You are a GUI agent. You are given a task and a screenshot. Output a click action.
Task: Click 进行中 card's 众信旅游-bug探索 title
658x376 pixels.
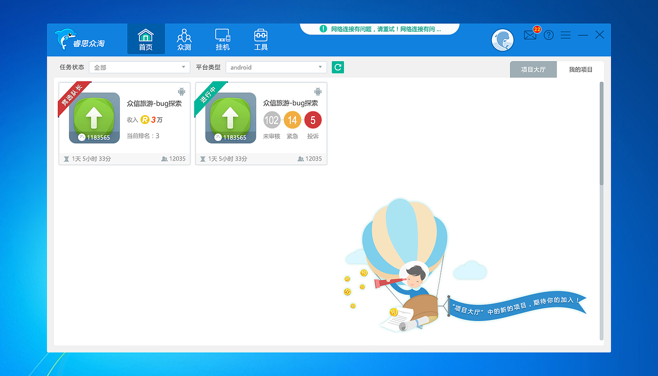pyautogui.click(x=290, y=103)
